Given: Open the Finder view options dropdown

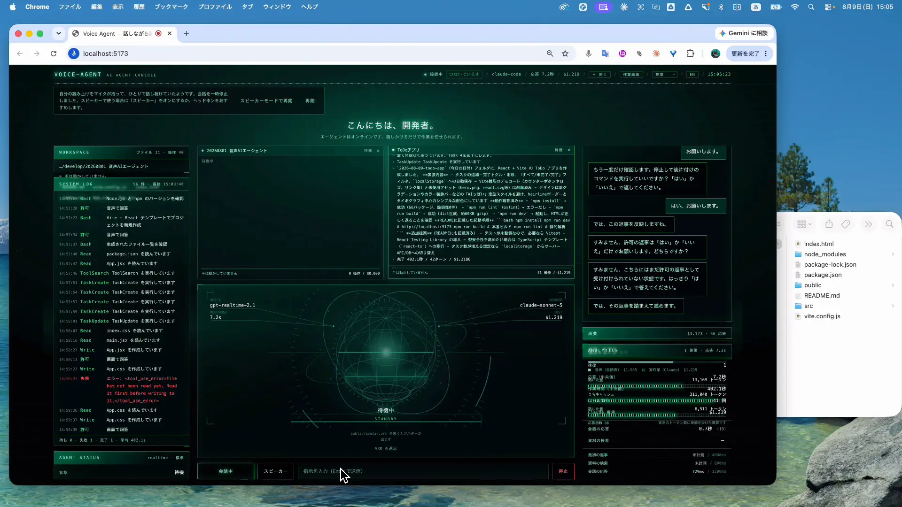Looking at the screenshot, I should click(804, 224).
